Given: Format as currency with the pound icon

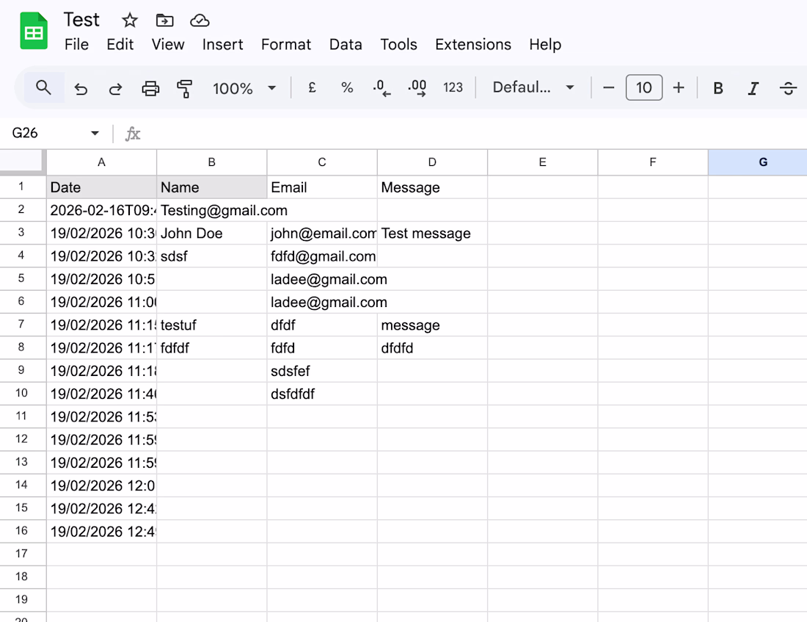Looking at the screenshot, I should pyautogui.click(x=312, y=87).
